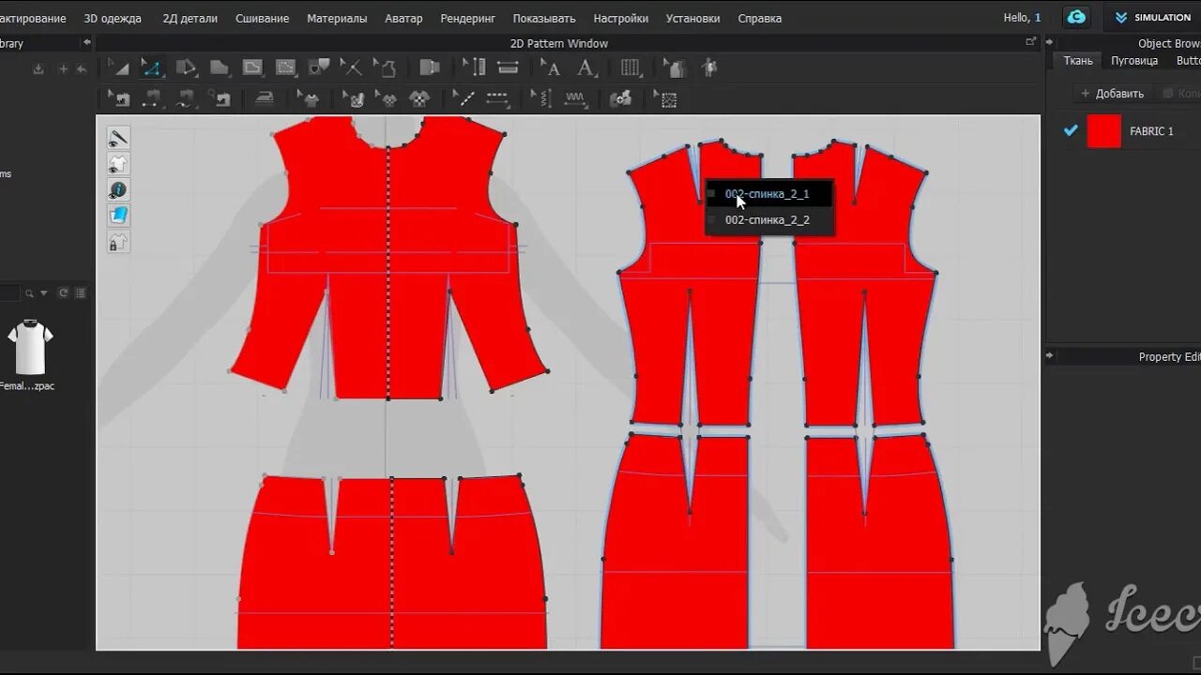Open the Справка menu
This screenshot has width=1201, height=675.
coord(759,18)
